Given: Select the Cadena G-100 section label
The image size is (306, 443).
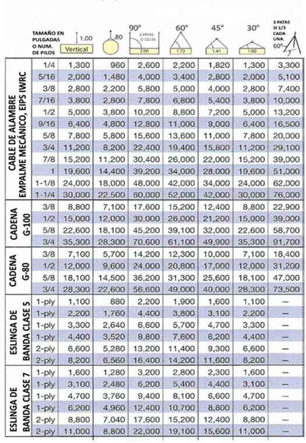Looking at the screenshot, I should coord(19,224).
